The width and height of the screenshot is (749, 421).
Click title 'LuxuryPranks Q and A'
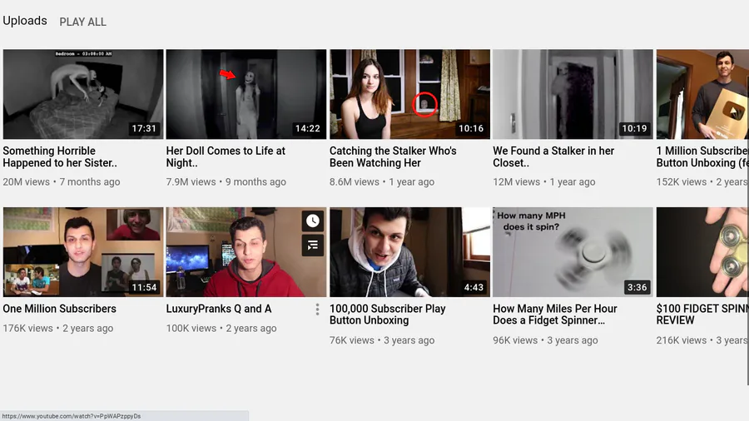[x=219, y=309]
